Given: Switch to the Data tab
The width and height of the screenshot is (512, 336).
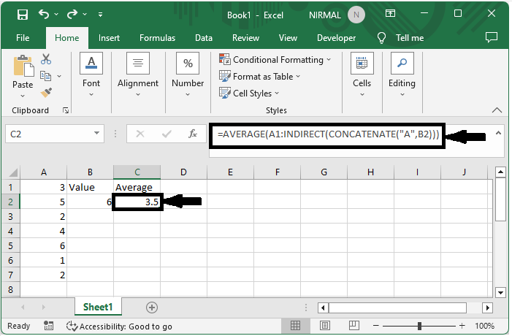Looking at the screenshot, I should pos(204,38).
